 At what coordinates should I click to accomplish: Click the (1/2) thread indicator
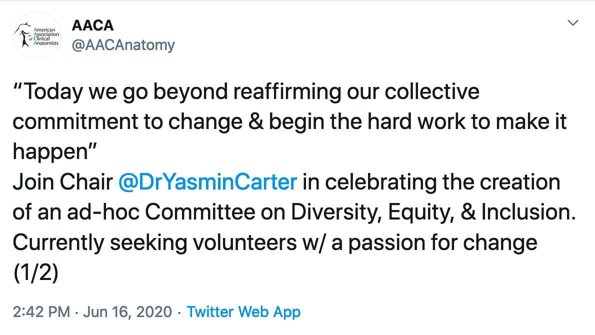(35, 272)
